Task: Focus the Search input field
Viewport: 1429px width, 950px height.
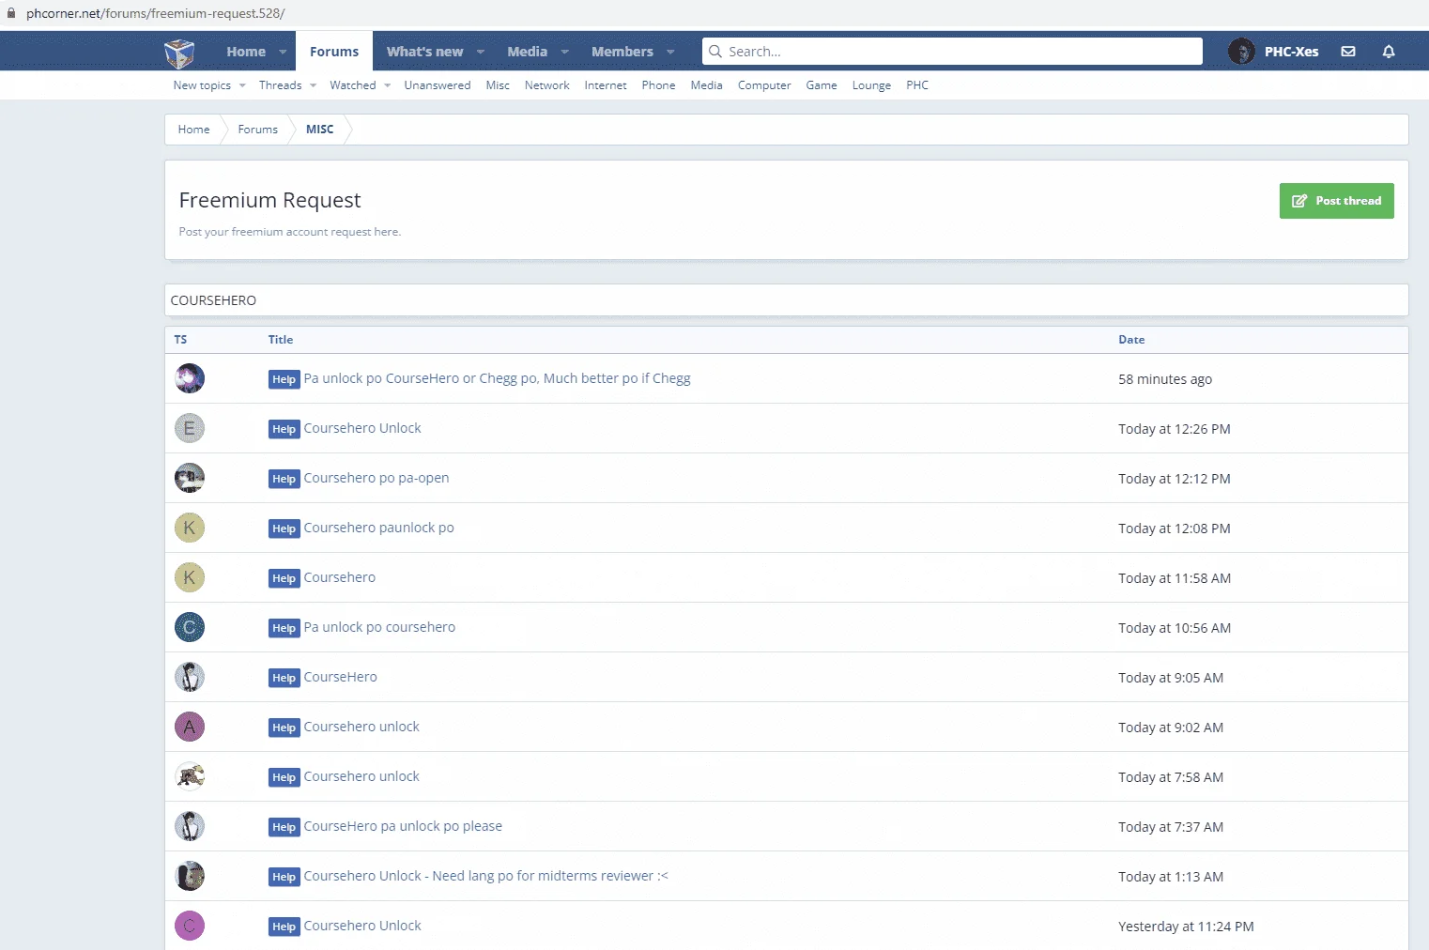Action: [x=952, y=52]
